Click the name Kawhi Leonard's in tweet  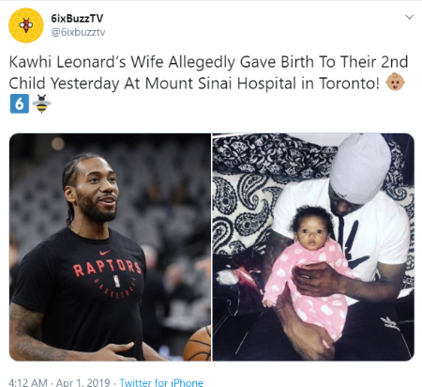click(68, 62)
